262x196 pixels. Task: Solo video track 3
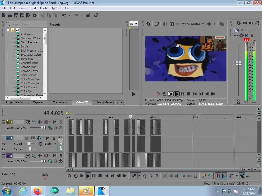61,156
